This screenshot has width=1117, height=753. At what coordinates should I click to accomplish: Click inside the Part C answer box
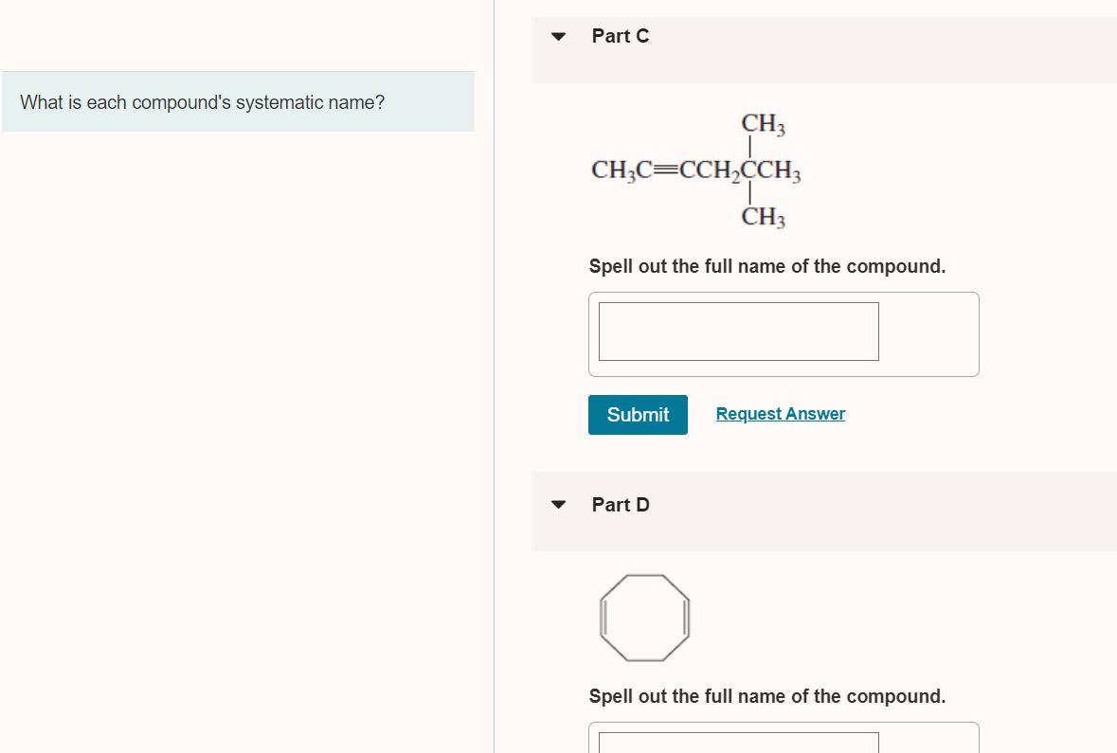click(x=737, y=331)
